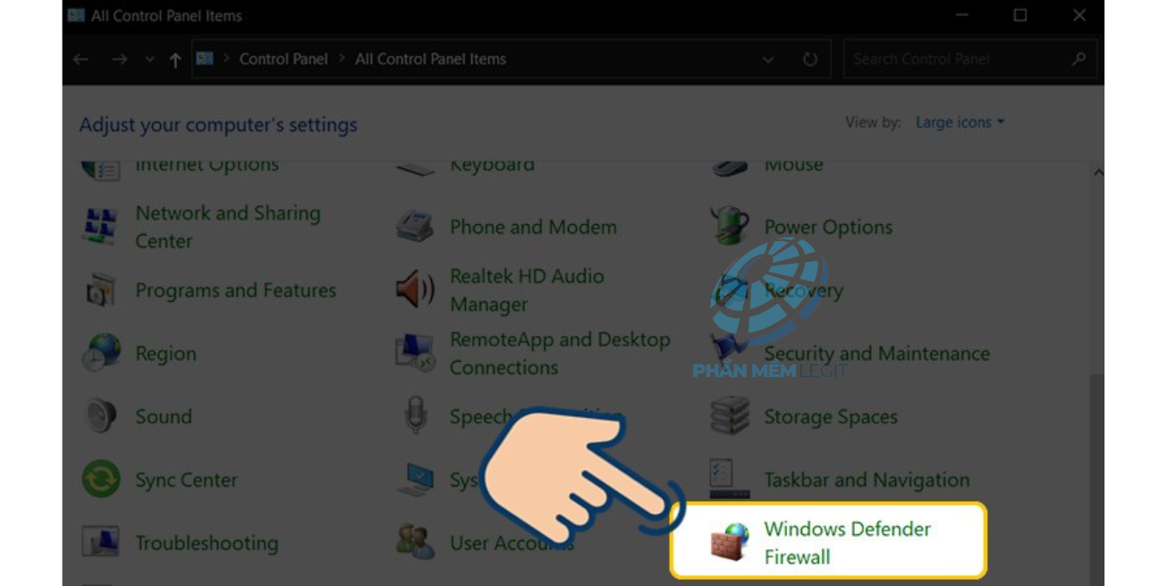Open the RemoteApp and Desktop Connections link
Screen dimensions: 1167x586
560,354
